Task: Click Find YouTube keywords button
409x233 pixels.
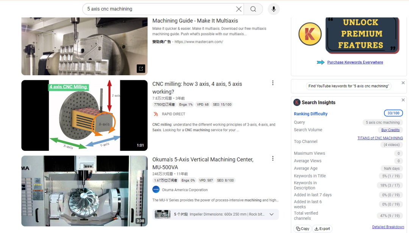Action: coord(348,86)
